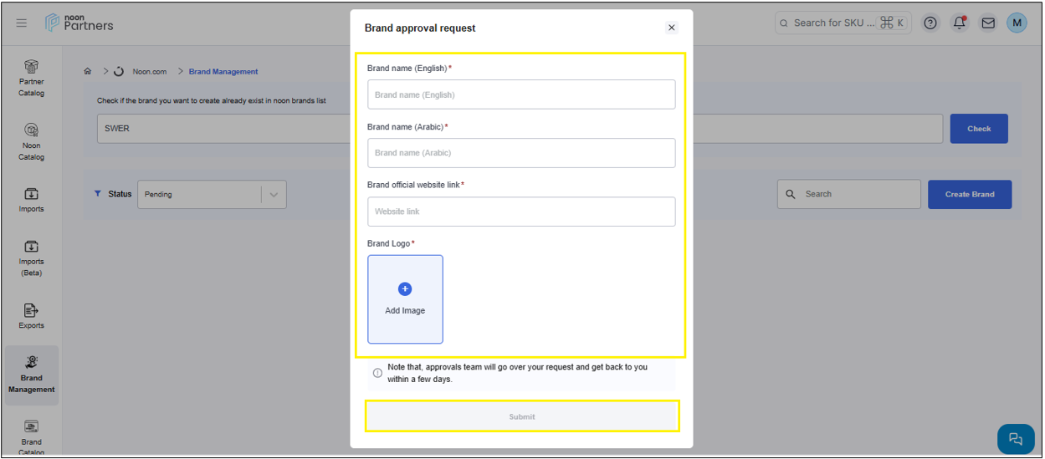1045x459 pixels.
Task: Open the hamburger menu icon
Action: [22, 23]
